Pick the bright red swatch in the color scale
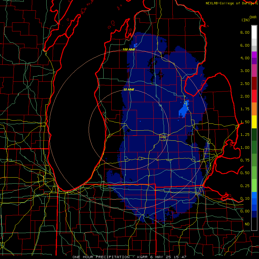Screen dimensions: 259x259 point(254,96)
